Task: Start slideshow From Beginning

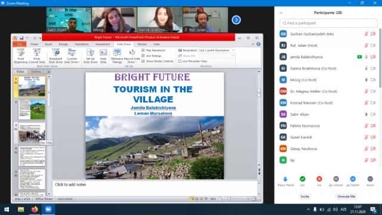Action: [x=21, y=56]
